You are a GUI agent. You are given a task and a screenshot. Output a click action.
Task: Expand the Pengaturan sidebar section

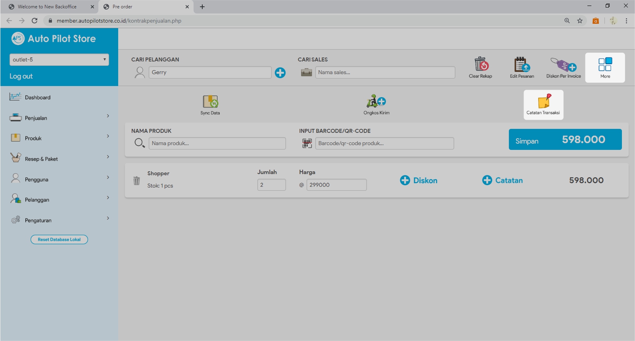point(59,220)
